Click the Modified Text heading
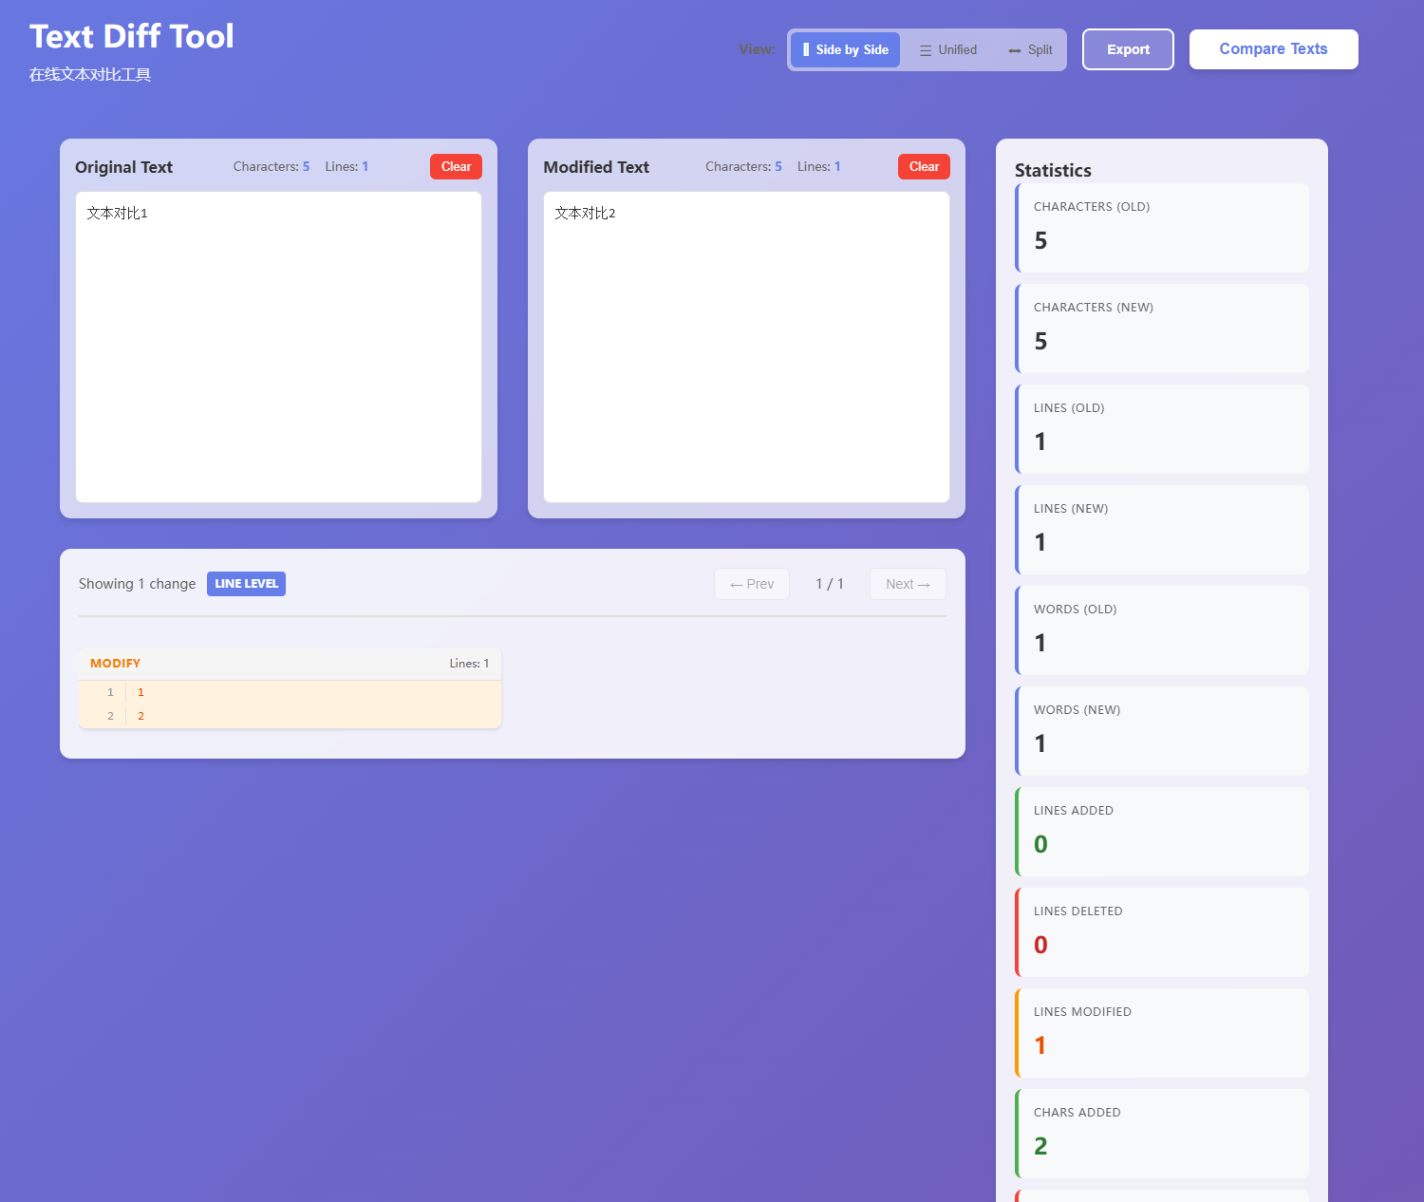 [x=596, y=167]
